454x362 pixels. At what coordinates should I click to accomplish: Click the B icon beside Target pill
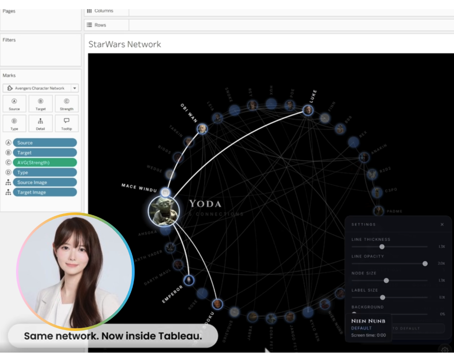[x=8, y=152]
